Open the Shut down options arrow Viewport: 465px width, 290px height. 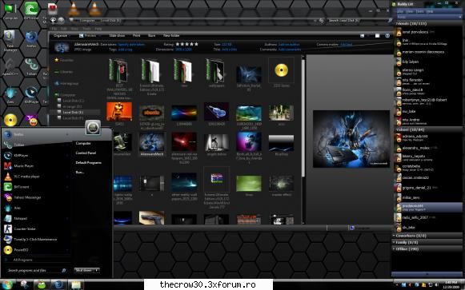[96, 270]
